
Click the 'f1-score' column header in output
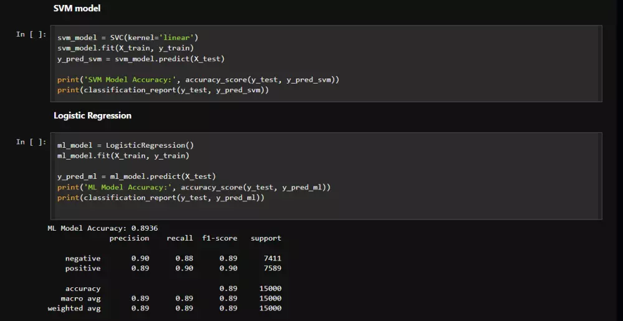click(220, 238)
